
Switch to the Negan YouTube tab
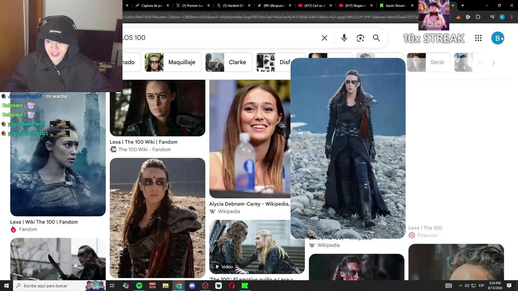pyautogui.click(x=355, y=6)
